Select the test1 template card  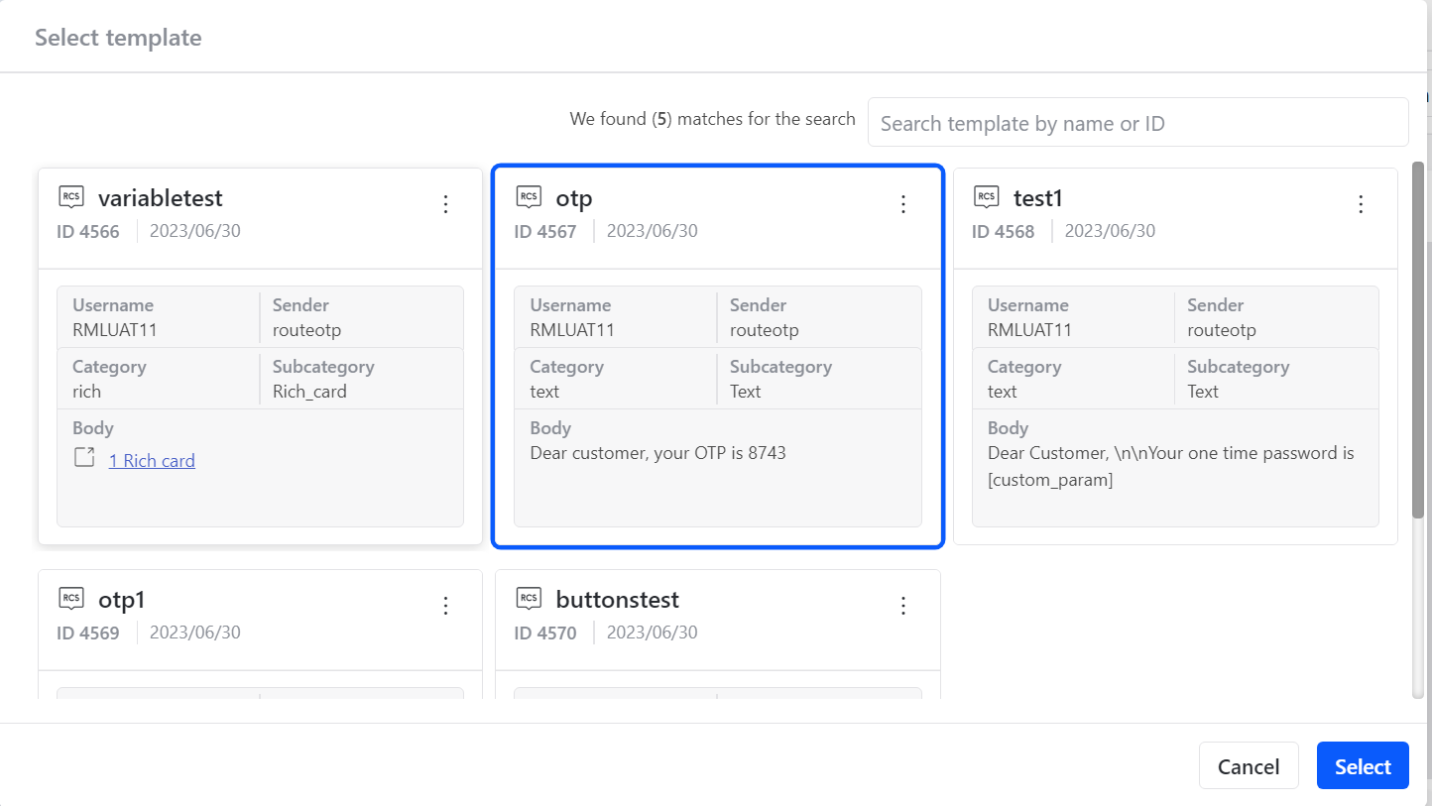pyautogui.click(x=1175, y=356)
